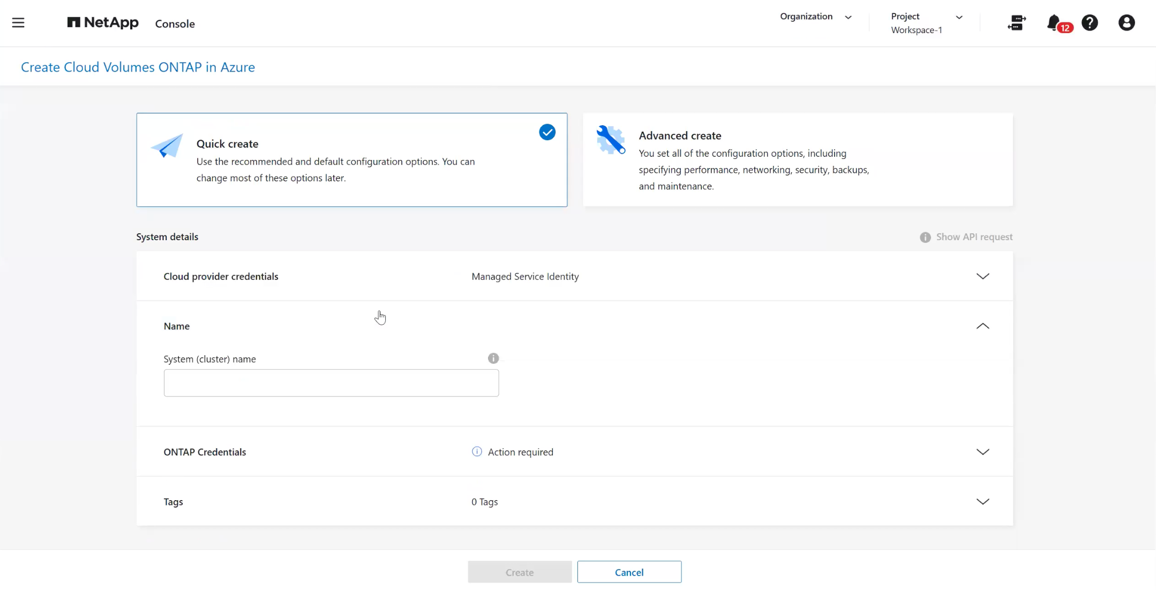The height and width of the screenshot is (590, 1156).
Task: Collapse the Name section chevron
Action: (x=982, y=326)
